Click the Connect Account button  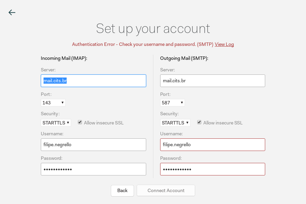coord(166,190)
